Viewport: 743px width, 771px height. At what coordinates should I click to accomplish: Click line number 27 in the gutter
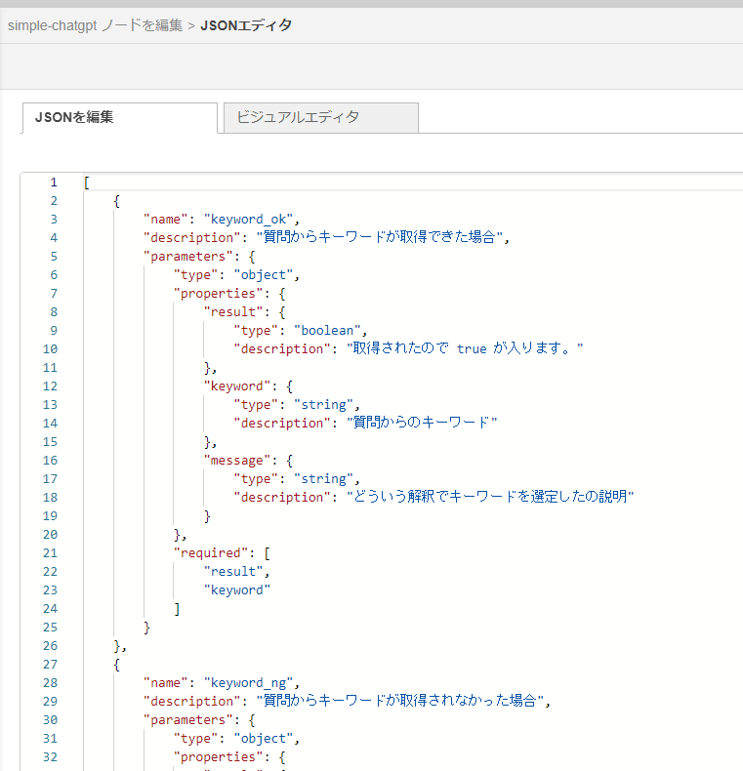coord(51,665)
